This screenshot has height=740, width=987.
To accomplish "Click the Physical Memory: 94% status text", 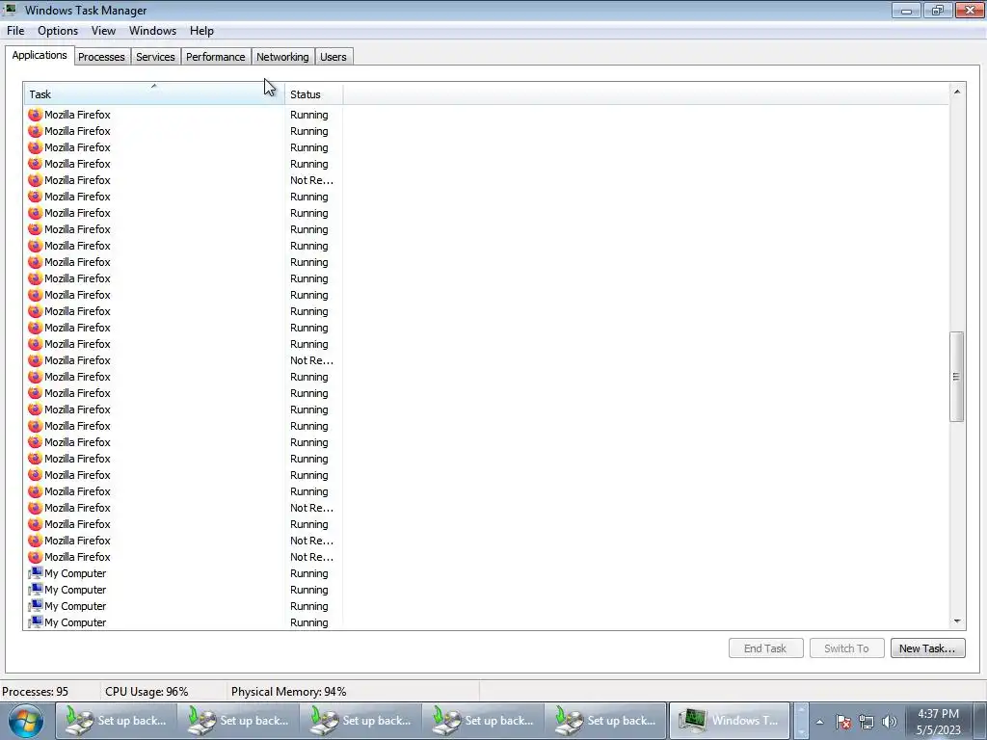I will pyautogui.click(x=288, y=692).
